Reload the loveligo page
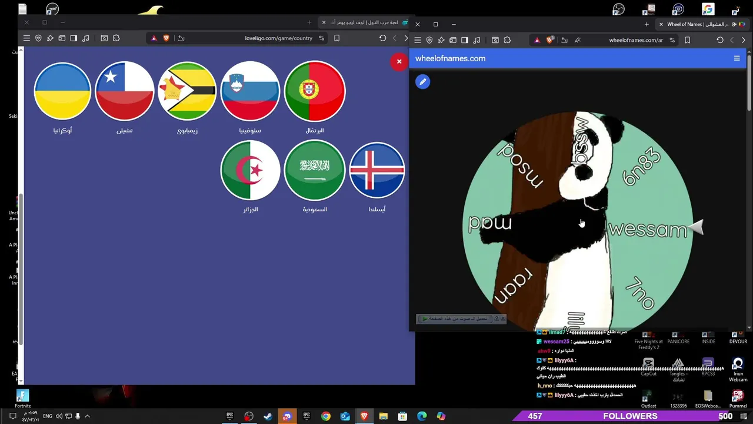753x424 pixels. (x=382, y=38)
